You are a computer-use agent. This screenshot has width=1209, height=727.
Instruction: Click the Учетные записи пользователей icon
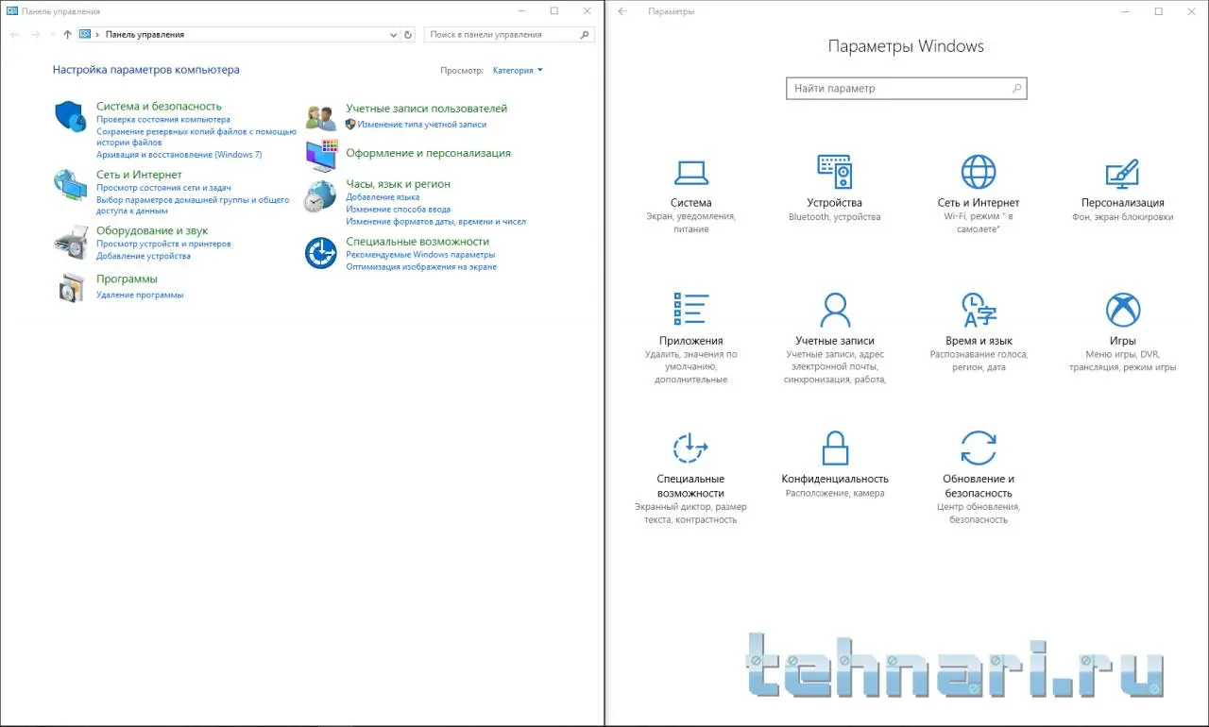tap(321, 118)
